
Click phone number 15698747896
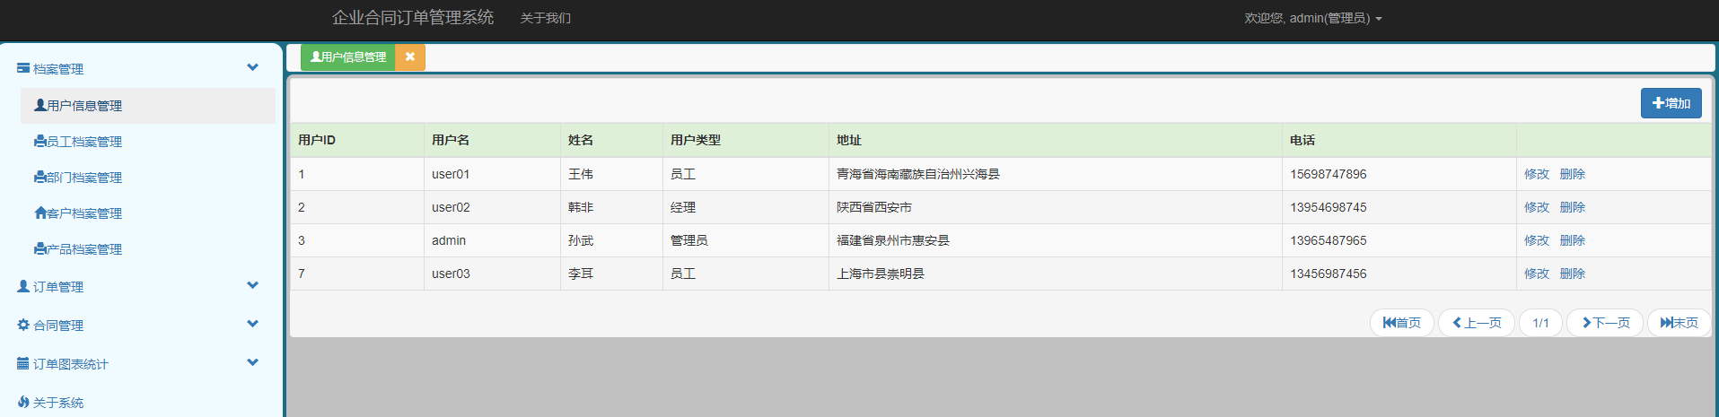click(x=1329, y=174)
